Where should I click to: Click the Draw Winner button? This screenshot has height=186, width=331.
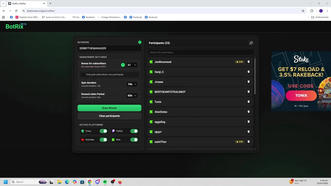pos(109,108)
